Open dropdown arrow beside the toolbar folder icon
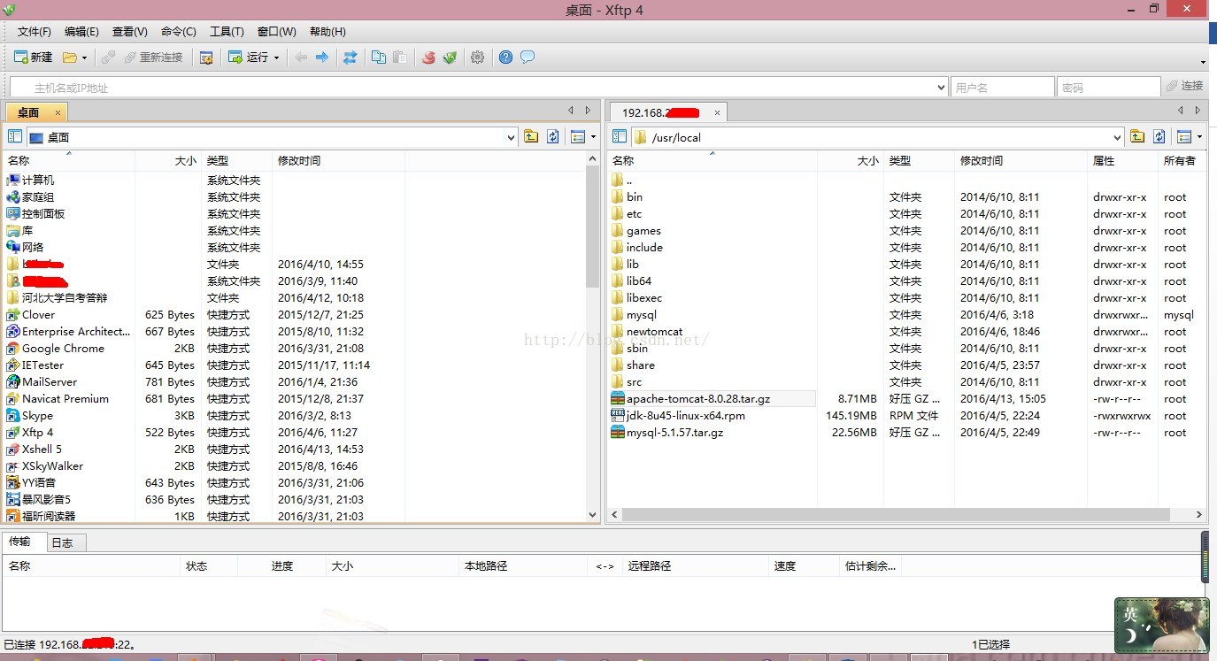This screenshot has height=661, width=1217. coord(84,58)
